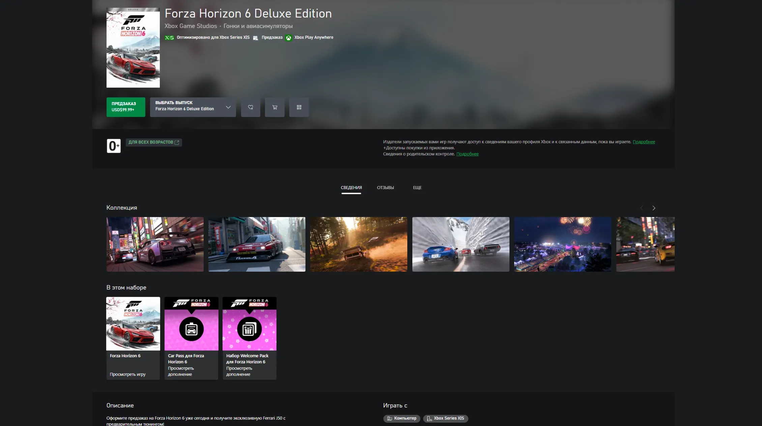
Task: Open the yellow car city street screenshot
Action: click(x=645, y=244)
